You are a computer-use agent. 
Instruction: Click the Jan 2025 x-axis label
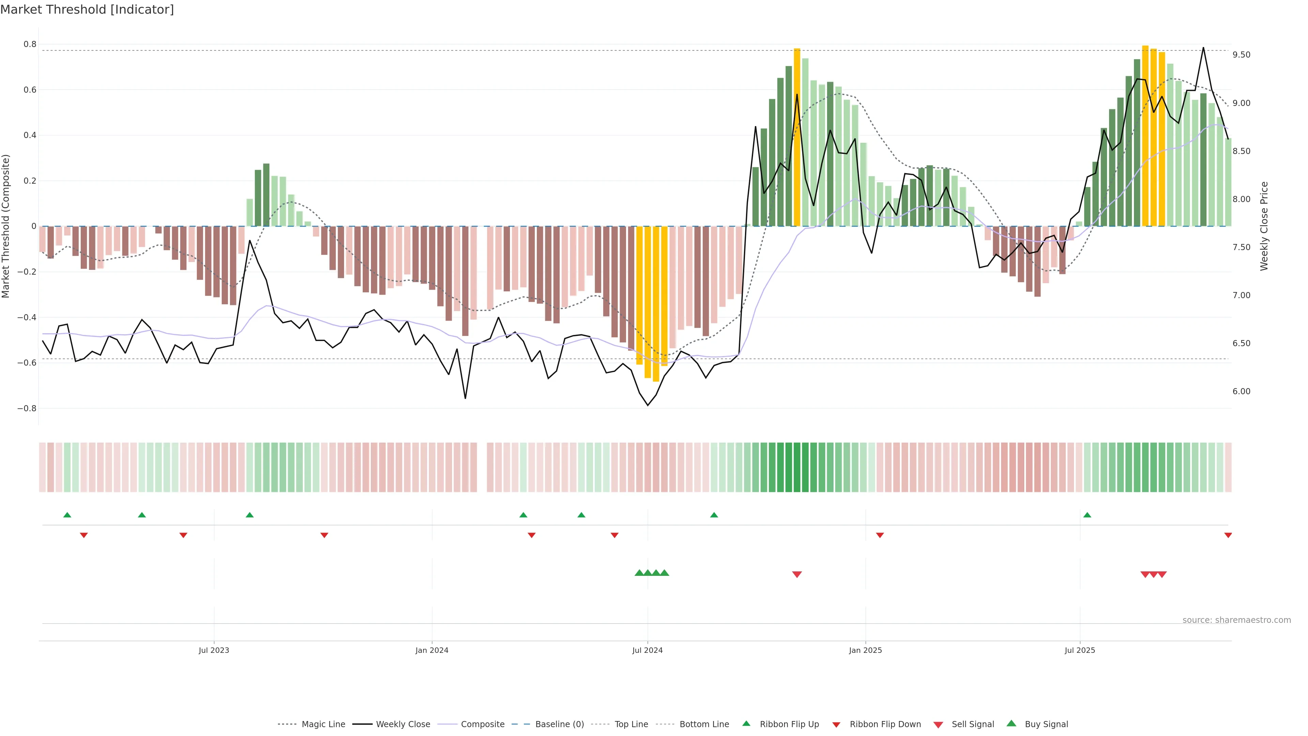pos(865,650)
